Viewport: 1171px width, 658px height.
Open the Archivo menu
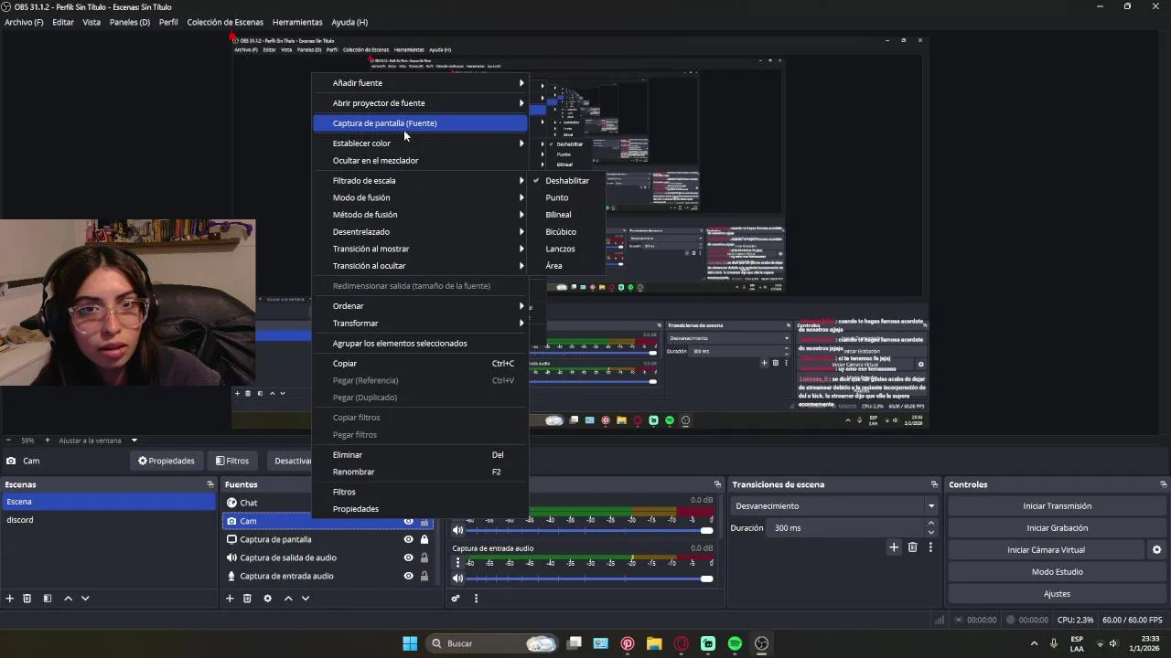[24, 22]
